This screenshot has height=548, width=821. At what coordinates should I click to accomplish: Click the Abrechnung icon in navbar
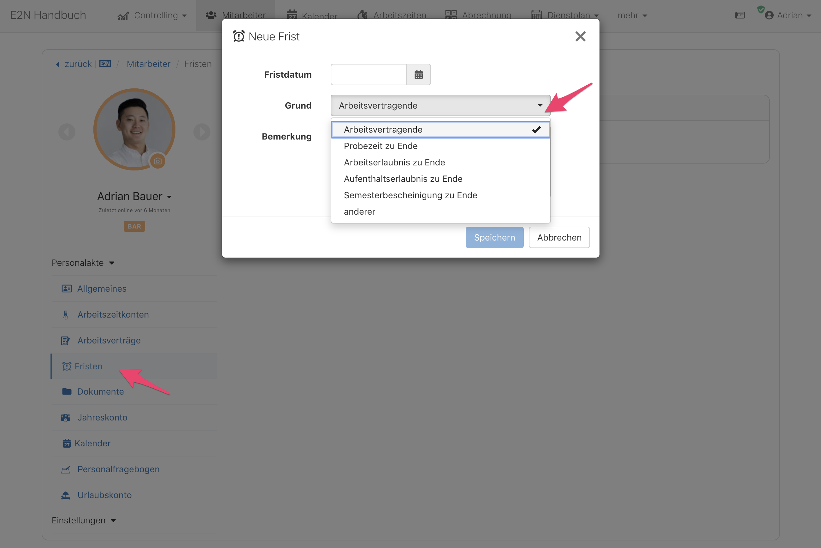[x=451, y=15]
